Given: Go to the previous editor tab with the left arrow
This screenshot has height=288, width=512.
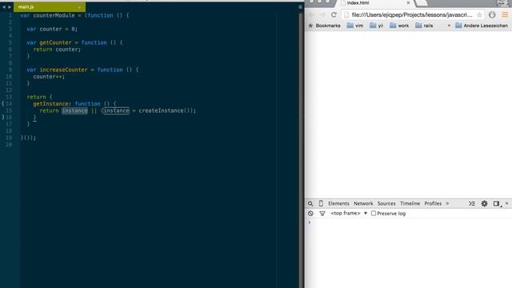Looking at the screenshot, I should click(3, 6).
